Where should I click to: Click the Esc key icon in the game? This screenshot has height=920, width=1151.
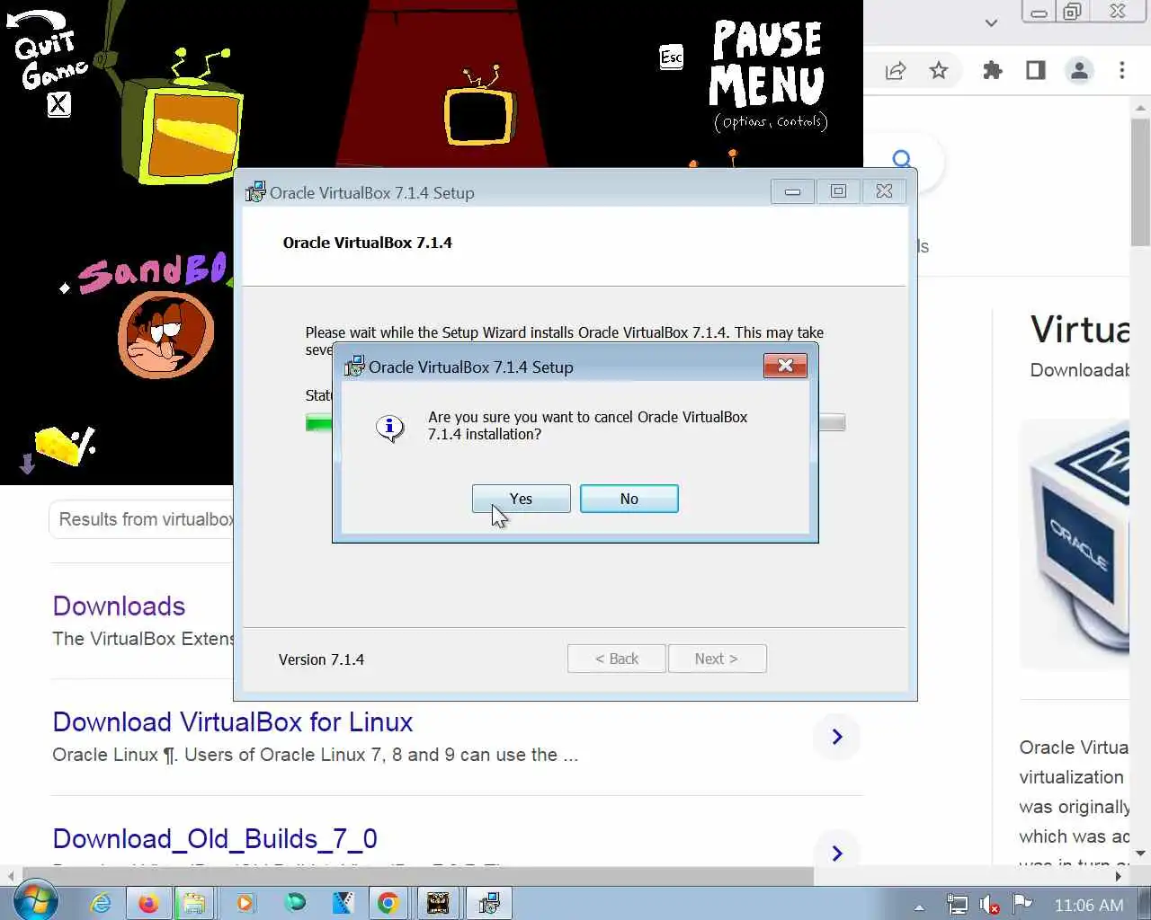coord(671,57)
